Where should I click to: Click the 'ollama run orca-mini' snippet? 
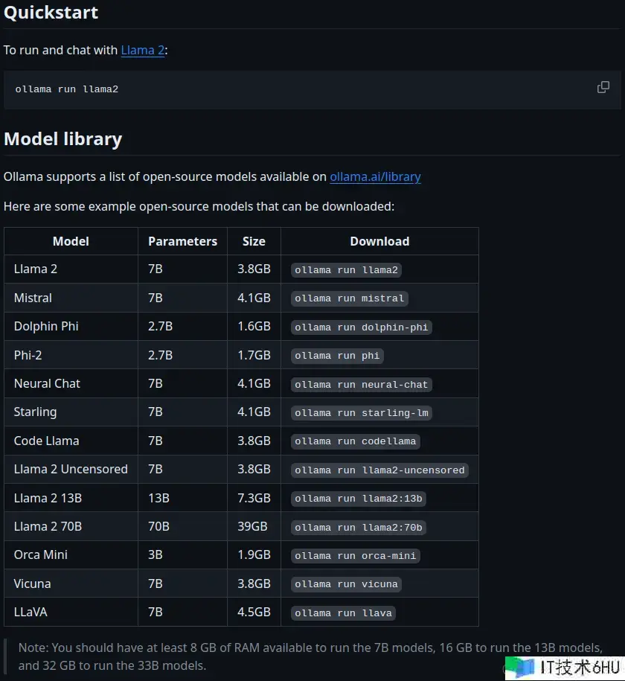tap(355, 555)
